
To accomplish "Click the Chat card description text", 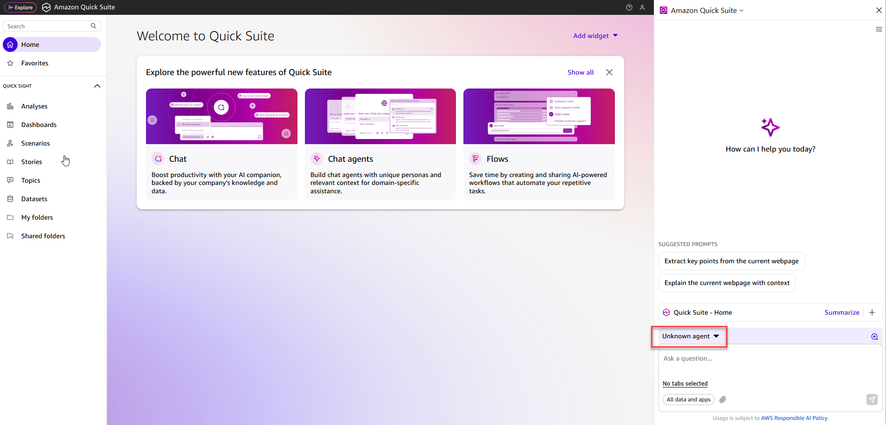I will coord(217,183).
